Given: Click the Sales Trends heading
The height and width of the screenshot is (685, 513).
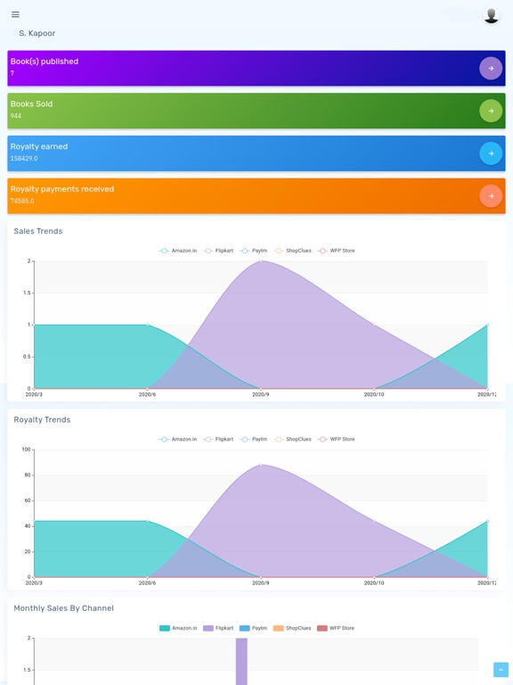Looking at the screenshot, I should 38,231.
